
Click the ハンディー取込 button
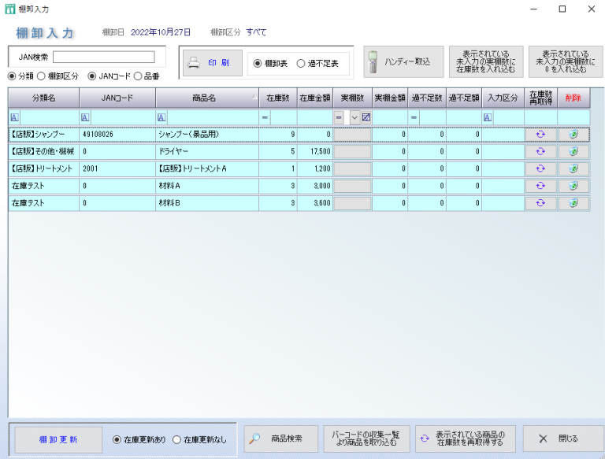pos(403,61)
